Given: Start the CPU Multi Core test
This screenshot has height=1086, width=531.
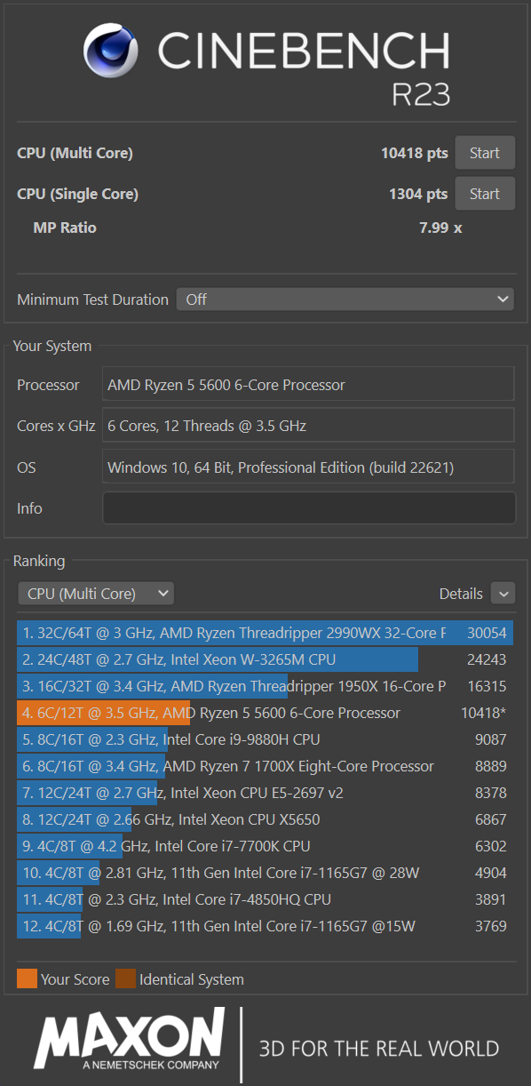Looking at the screenshot, I should pos(485,153).
